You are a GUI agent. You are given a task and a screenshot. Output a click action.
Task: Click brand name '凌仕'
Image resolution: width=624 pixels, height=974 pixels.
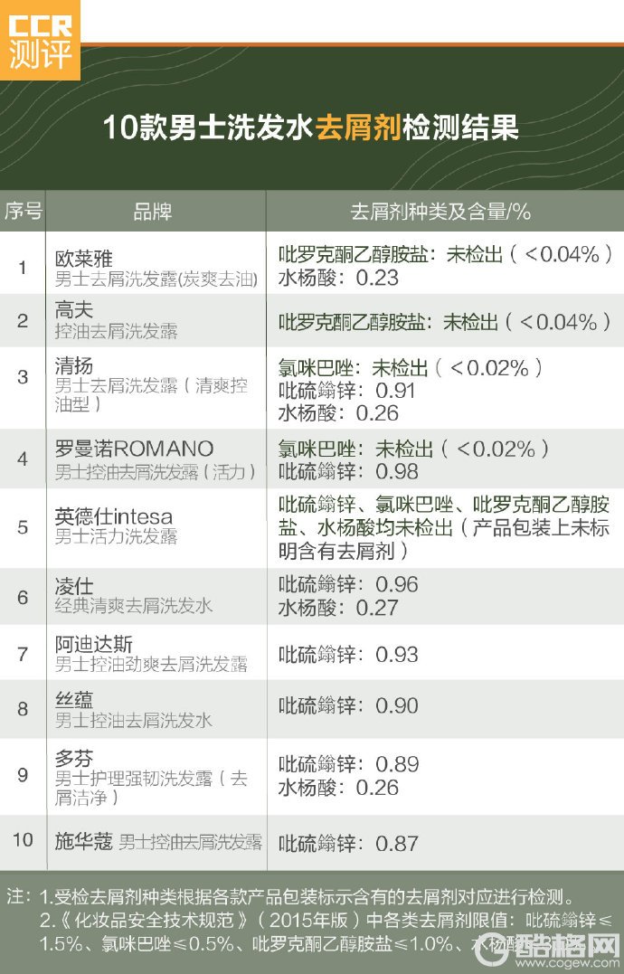pyautogui.click(x=74, y=586)
